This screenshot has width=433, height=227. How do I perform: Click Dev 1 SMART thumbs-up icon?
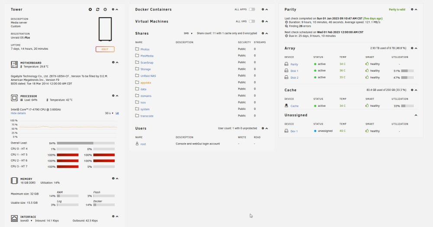[367, 131]
